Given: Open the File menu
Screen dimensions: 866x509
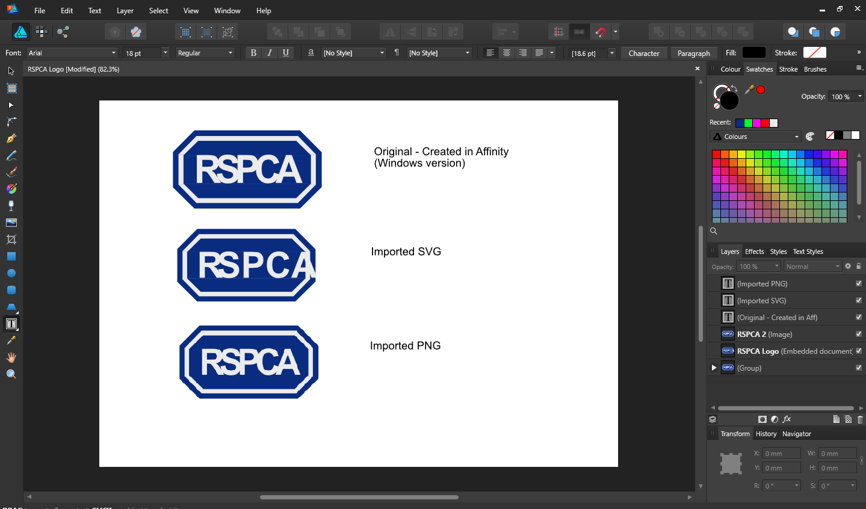Looking at the screenshot, I should point(40,11).
